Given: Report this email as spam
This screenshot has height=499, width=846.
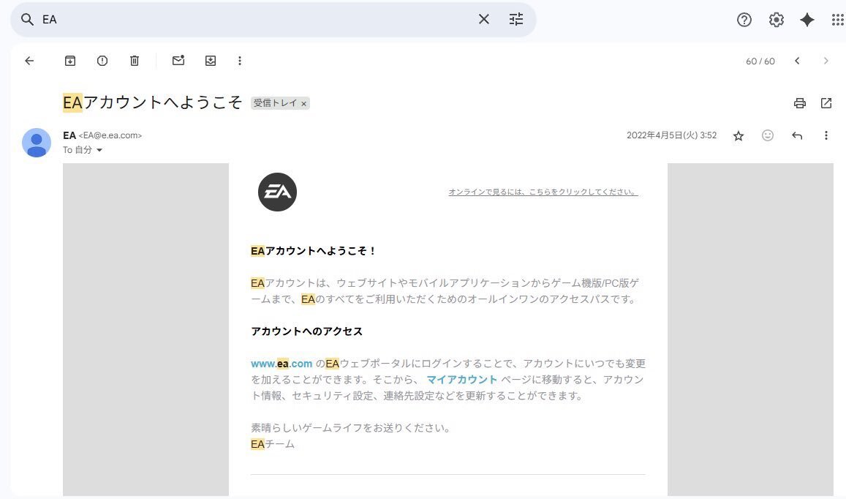Looking at the screenshot, I should (x=102, y=61).
